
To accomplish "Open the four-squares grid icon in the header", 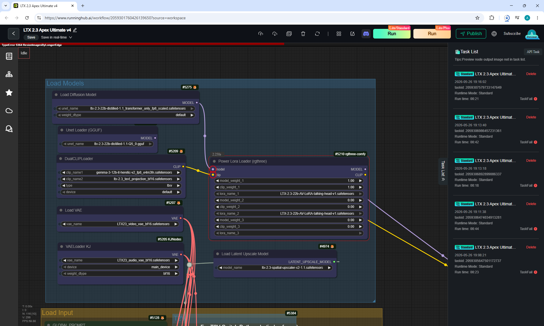I will point(339,34).
